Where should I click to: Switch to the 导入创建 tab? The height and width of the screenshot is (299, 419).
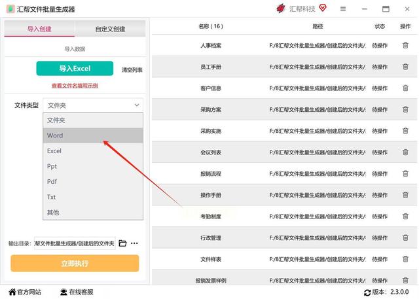point(39,29)
